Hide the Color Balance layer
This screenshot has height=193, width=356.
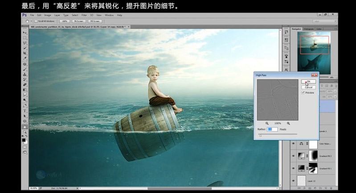point(293,143)
